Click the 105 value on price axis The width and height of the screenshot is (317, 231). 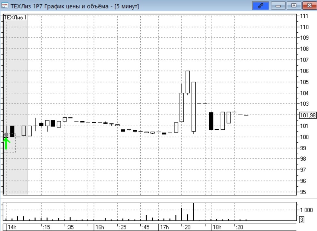point(304,82)
